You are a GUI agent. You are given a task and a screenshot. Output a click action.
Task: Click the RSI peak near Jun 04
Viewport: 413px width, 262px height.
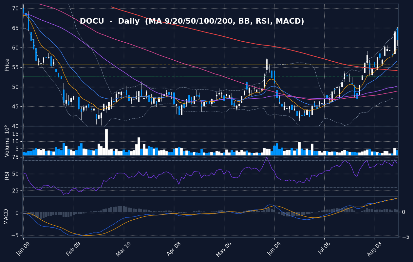click(267, 157)
